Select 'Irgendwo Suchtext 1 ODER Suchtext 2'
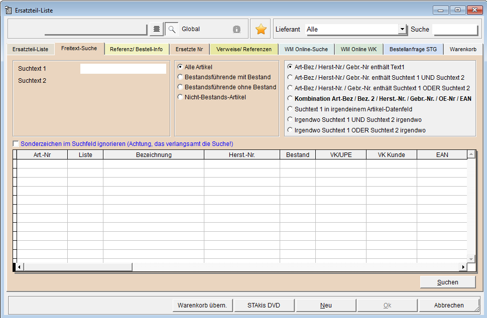Viewport: 487px width, 318px height. pos(290,130)
